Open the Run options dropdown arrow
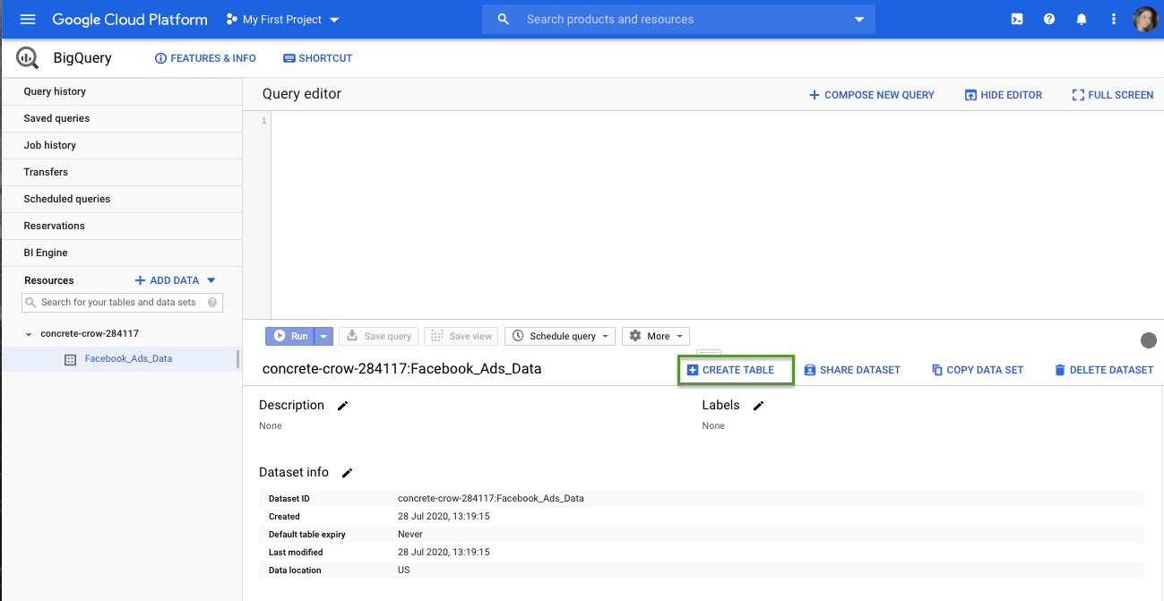This screenshot has width=1164, height=601. tap(324, 336)
